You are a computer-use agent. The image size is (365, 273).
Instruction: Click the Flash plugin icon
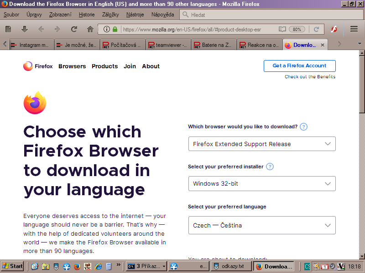[334, 29]
